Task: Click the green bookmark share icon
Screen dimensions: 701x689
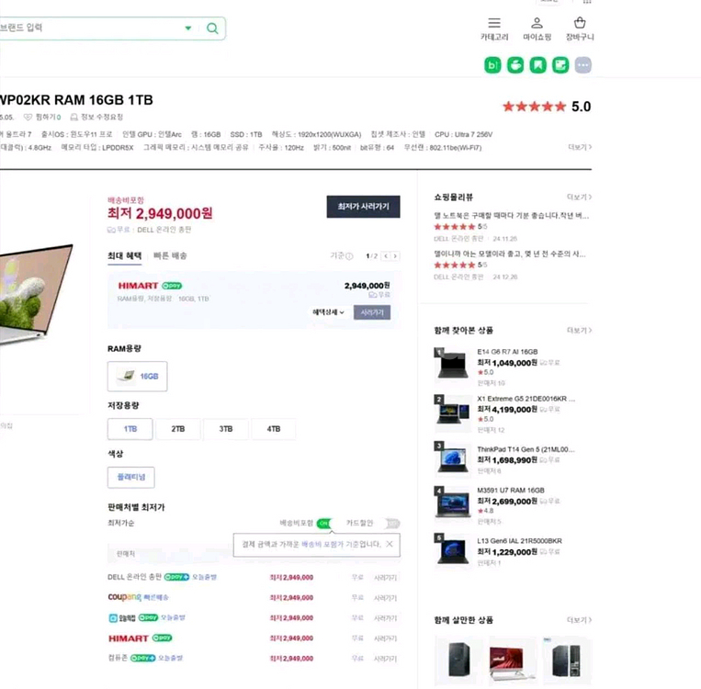Action: (x=537, y=65)
